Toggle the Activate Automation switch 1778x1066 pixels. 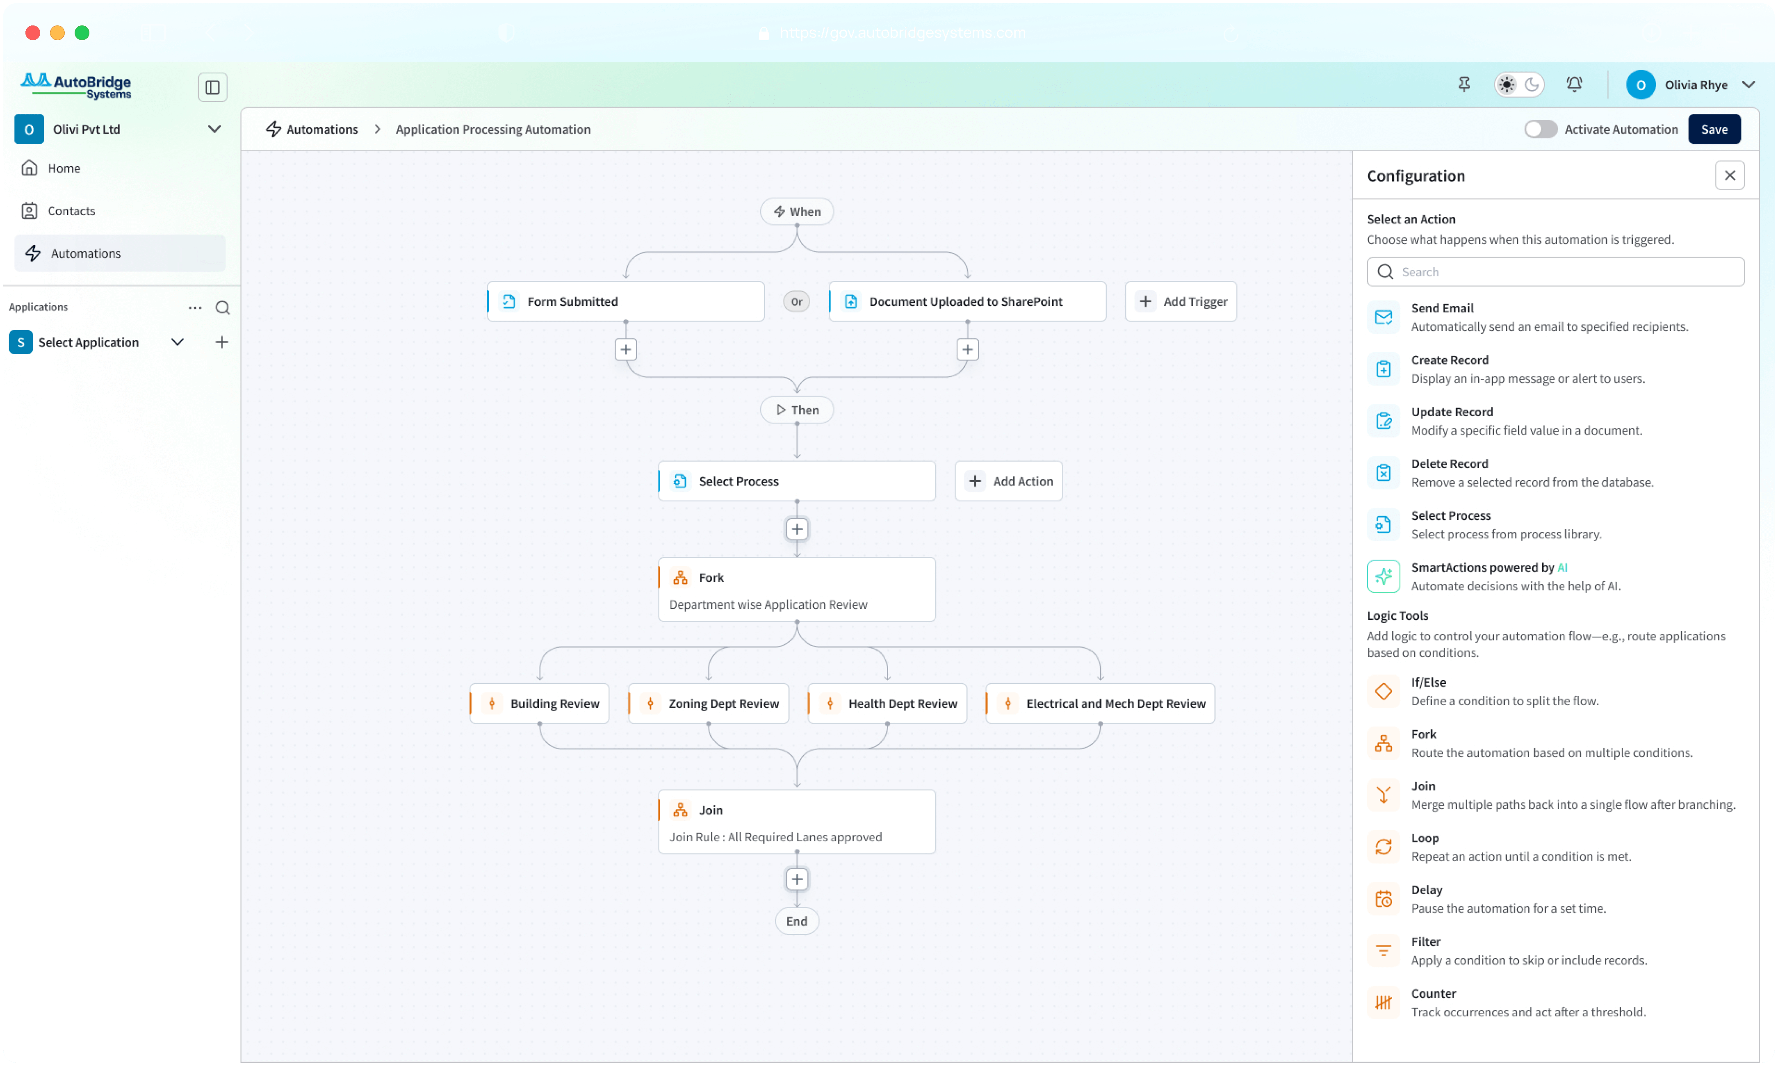pos(1540,129)
